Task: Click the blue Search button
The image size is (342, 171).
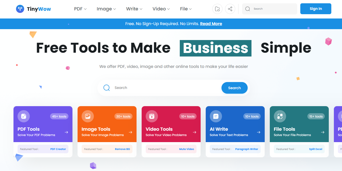Action: click(234, 88)
